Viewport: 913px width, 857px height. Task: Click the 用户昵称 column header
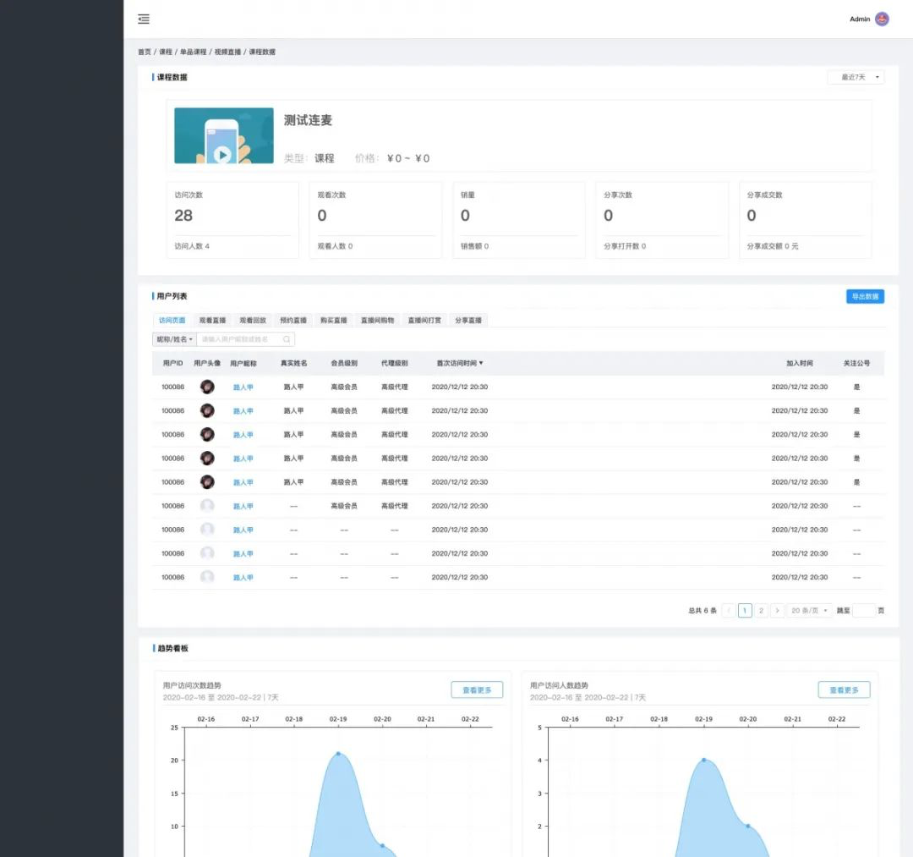point(243,363)
